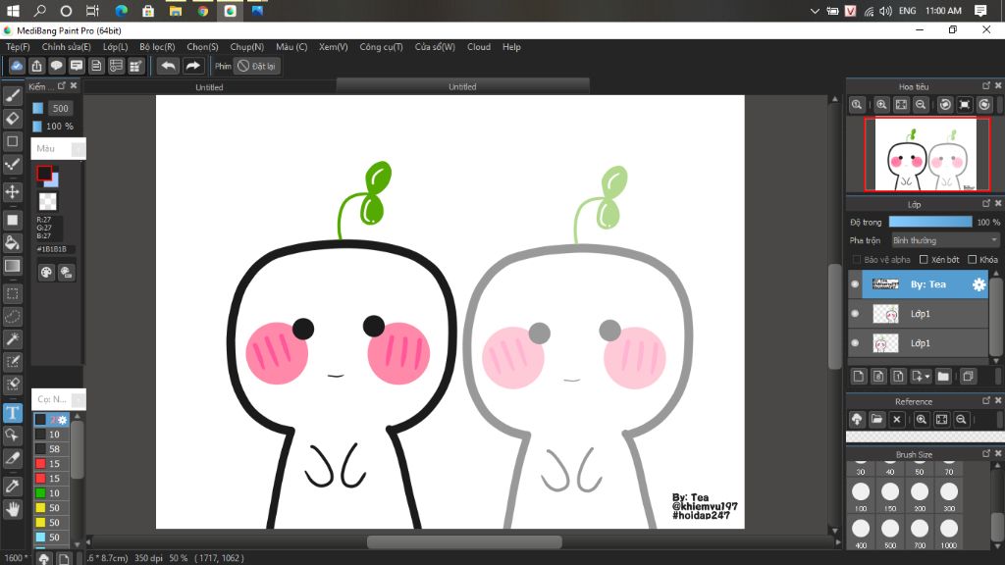The image size is (1005, 565).
Task: Select the Hand tool
Action: 12,509
